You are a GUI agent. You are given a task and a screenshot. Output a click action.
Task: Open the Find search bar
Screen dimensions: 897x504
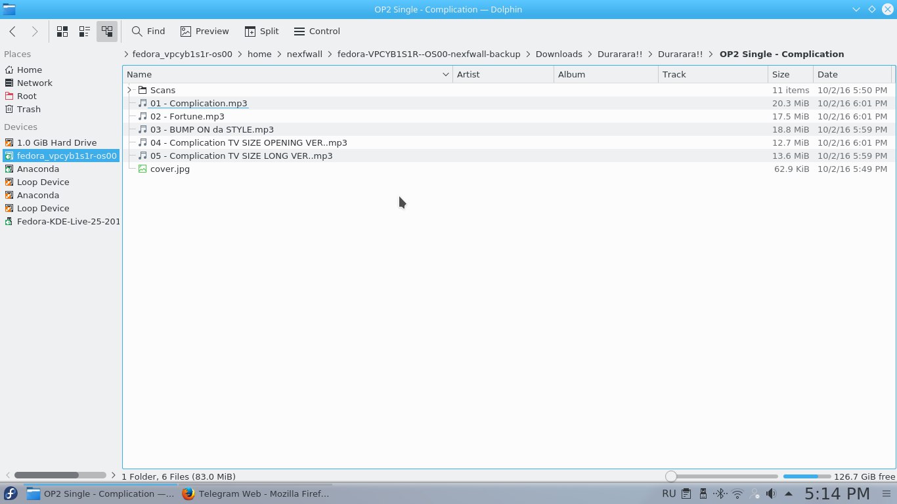pyautogui.click(x=148, y=31)
